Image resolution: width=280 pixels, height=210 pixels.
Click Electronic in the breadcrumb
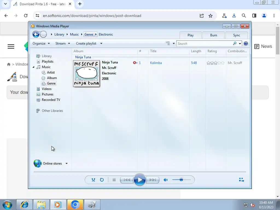[x=106, y=34]
